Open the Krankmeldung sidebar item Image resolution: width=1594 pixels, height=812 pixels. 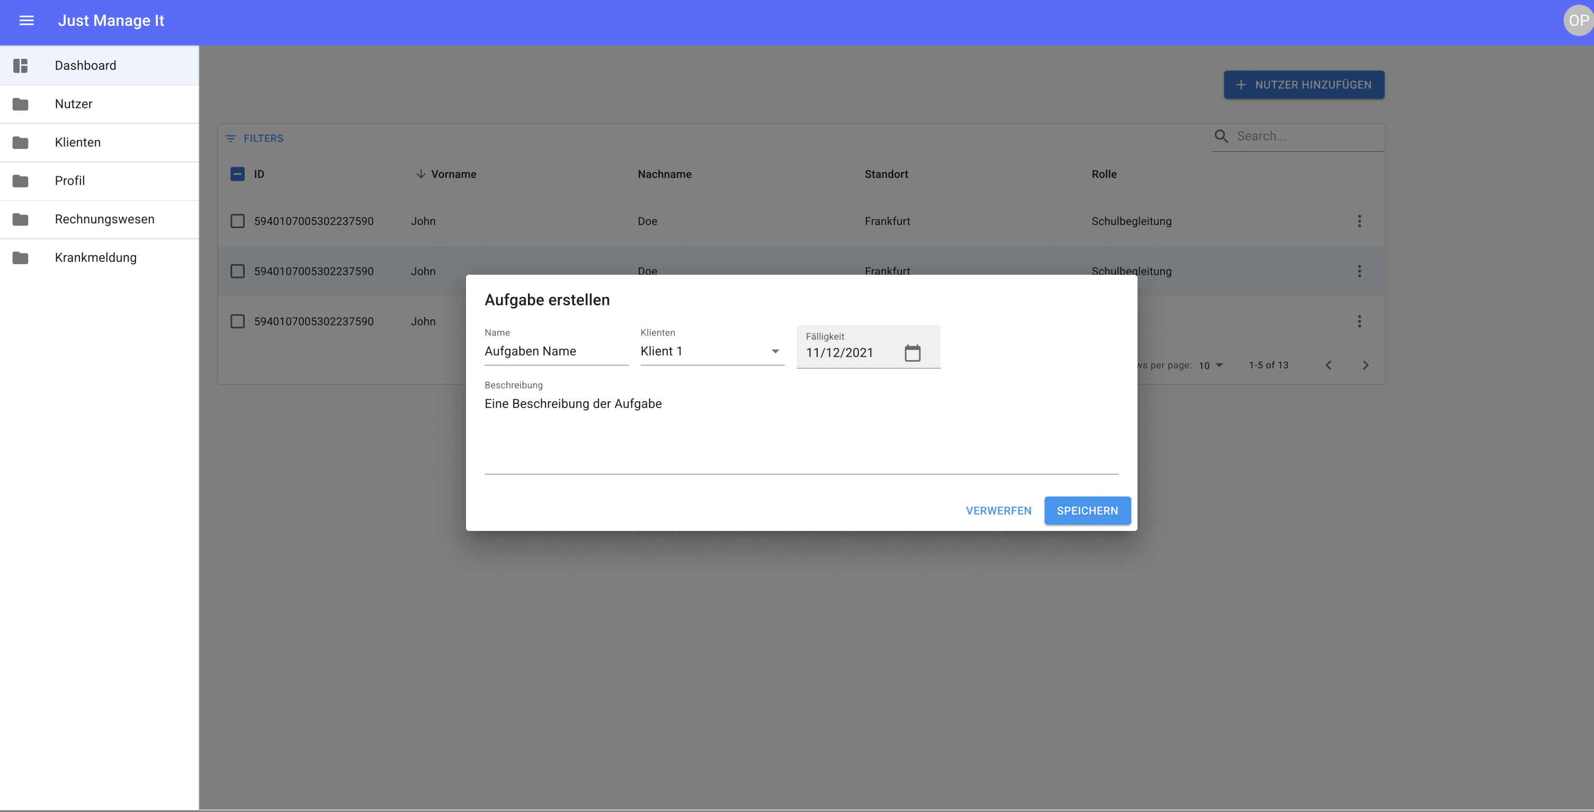click(x=95, y=258)
